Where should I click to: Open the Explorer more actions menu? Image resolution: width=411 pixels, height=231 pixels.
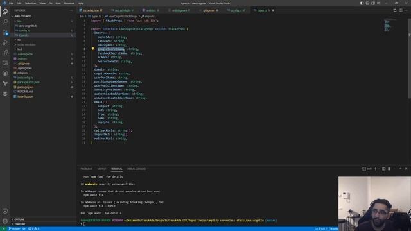coord(71,10)
